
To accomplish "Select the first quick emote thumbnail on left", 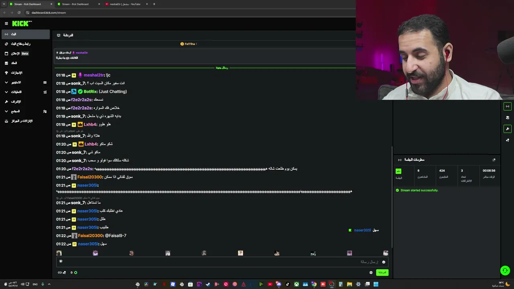I will coord(59,253).
